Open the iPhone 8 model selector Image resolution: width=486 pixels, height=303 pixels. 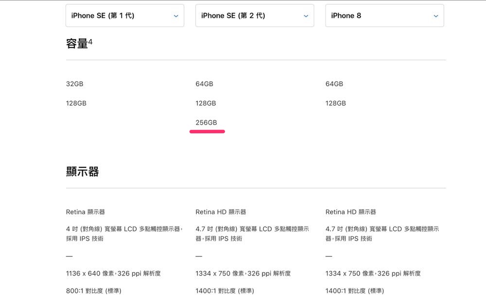[x=384, y=16]
